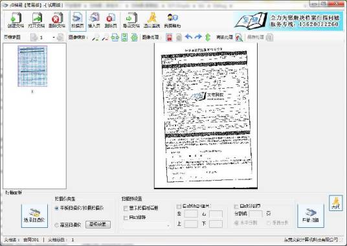Toggle the second checkbox under scan settings
The image size is (347, 246).
126,218
